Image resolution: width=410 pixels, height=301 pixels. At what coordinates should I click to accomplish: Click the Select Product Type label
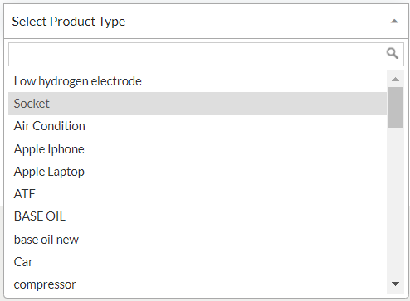point(69,22)
